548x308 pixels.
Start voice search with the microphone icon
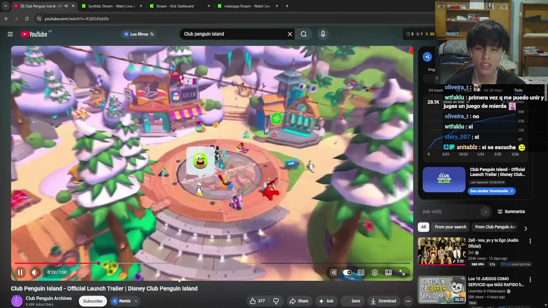pos(323,34)
